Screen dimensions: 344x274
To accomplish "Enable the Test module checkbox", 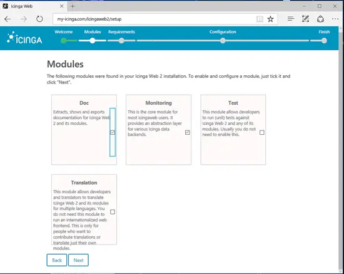I will click(261, 132).
